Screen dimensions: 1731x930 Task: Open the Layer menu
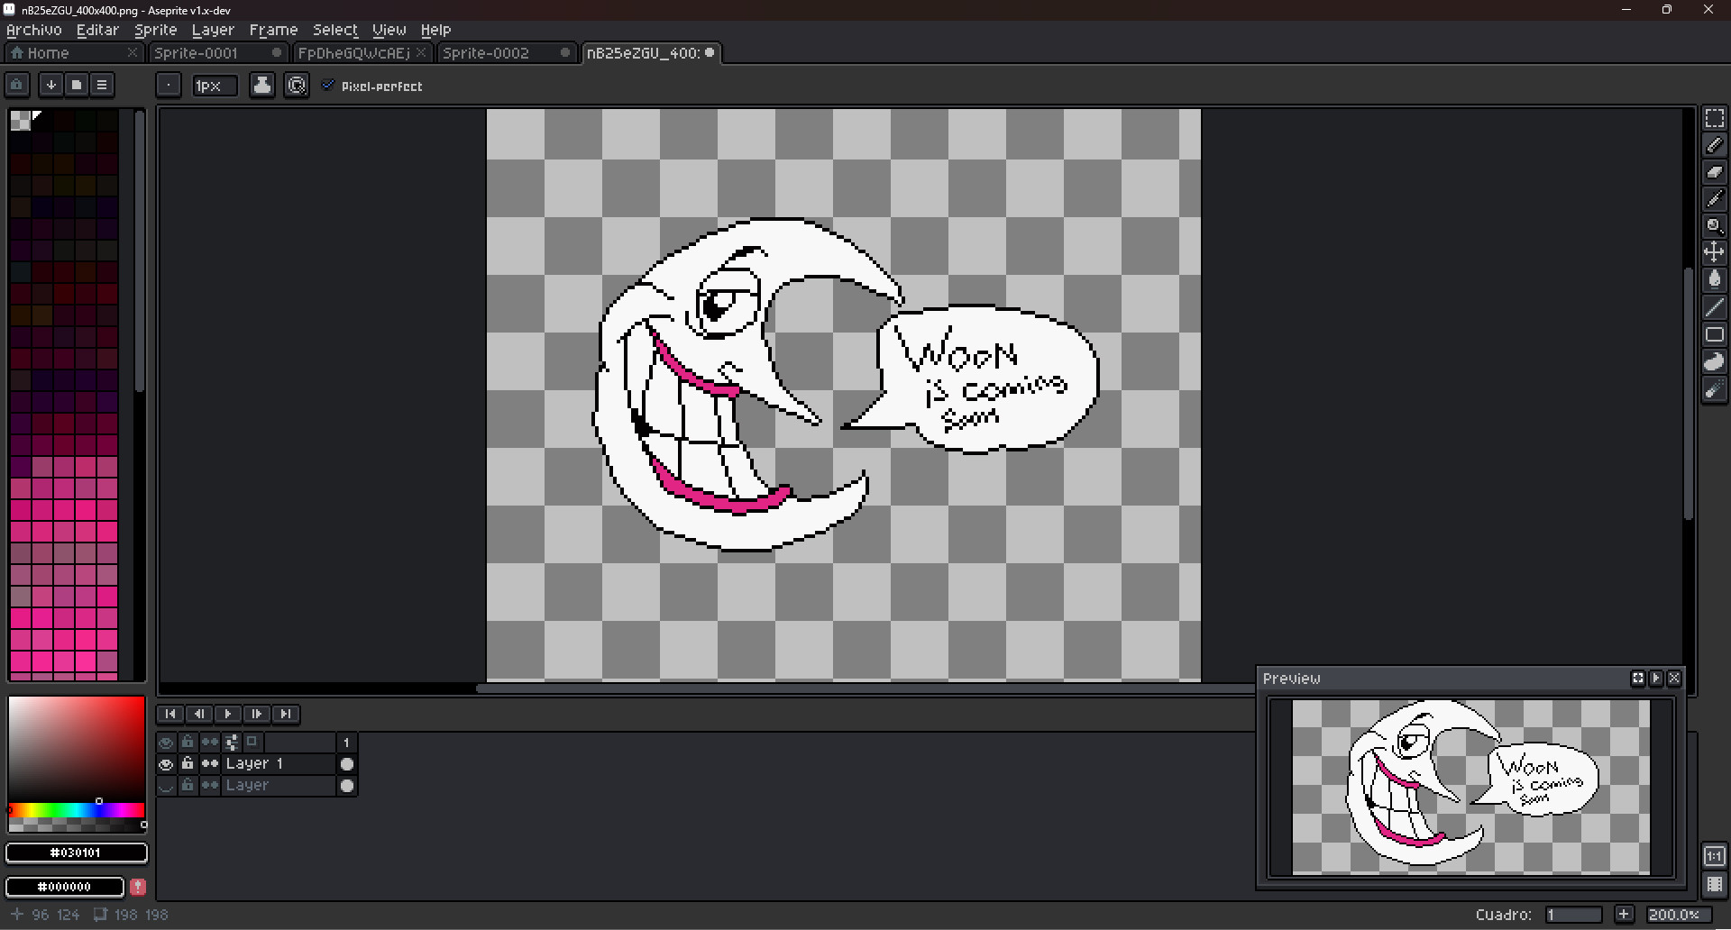[x=213, y=30]
